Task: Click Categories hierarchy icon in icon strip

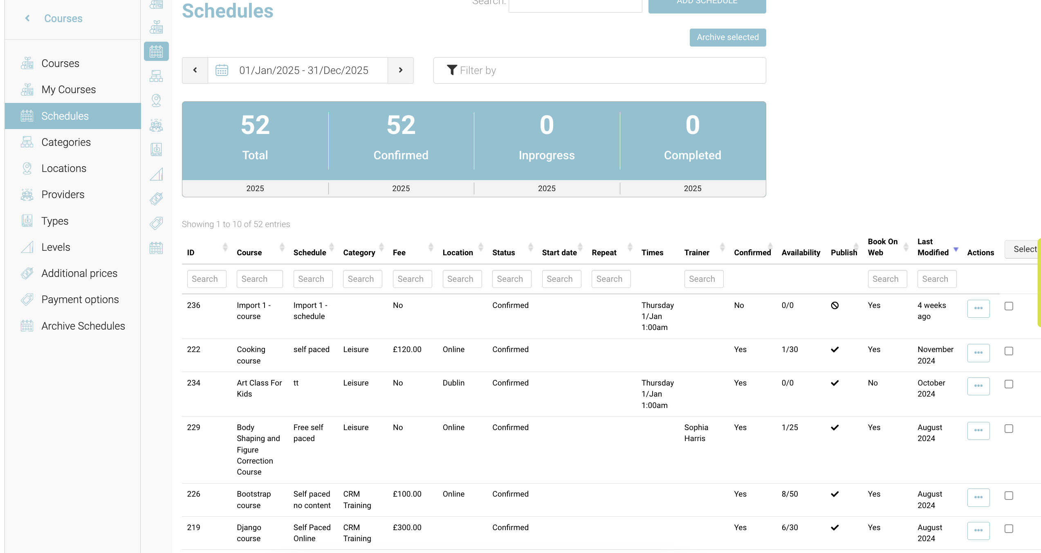Action: [156, 76]
